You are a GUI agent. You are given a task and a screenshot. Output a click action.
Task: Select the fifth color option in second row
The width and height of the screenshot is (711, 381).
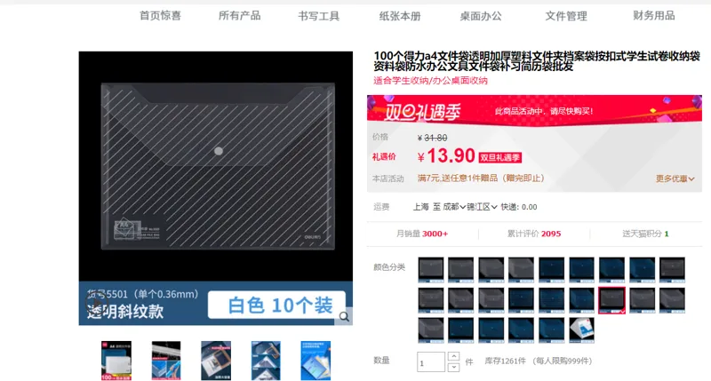pyautogui.click(x=551, y=300)
